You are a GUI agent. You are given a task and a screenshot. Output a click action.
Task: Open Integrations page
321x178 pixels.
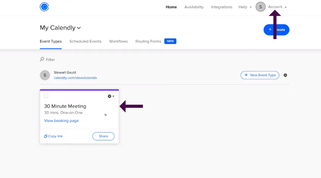(221, 7)
